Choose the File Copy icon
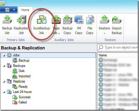This screenshot has height=111, width=139. [90, 20]
